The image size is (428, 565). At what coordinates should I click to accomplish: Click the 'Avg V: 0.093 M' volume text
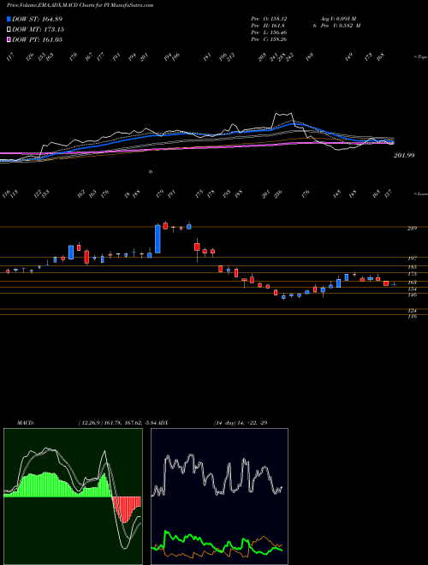coord(339,18)
